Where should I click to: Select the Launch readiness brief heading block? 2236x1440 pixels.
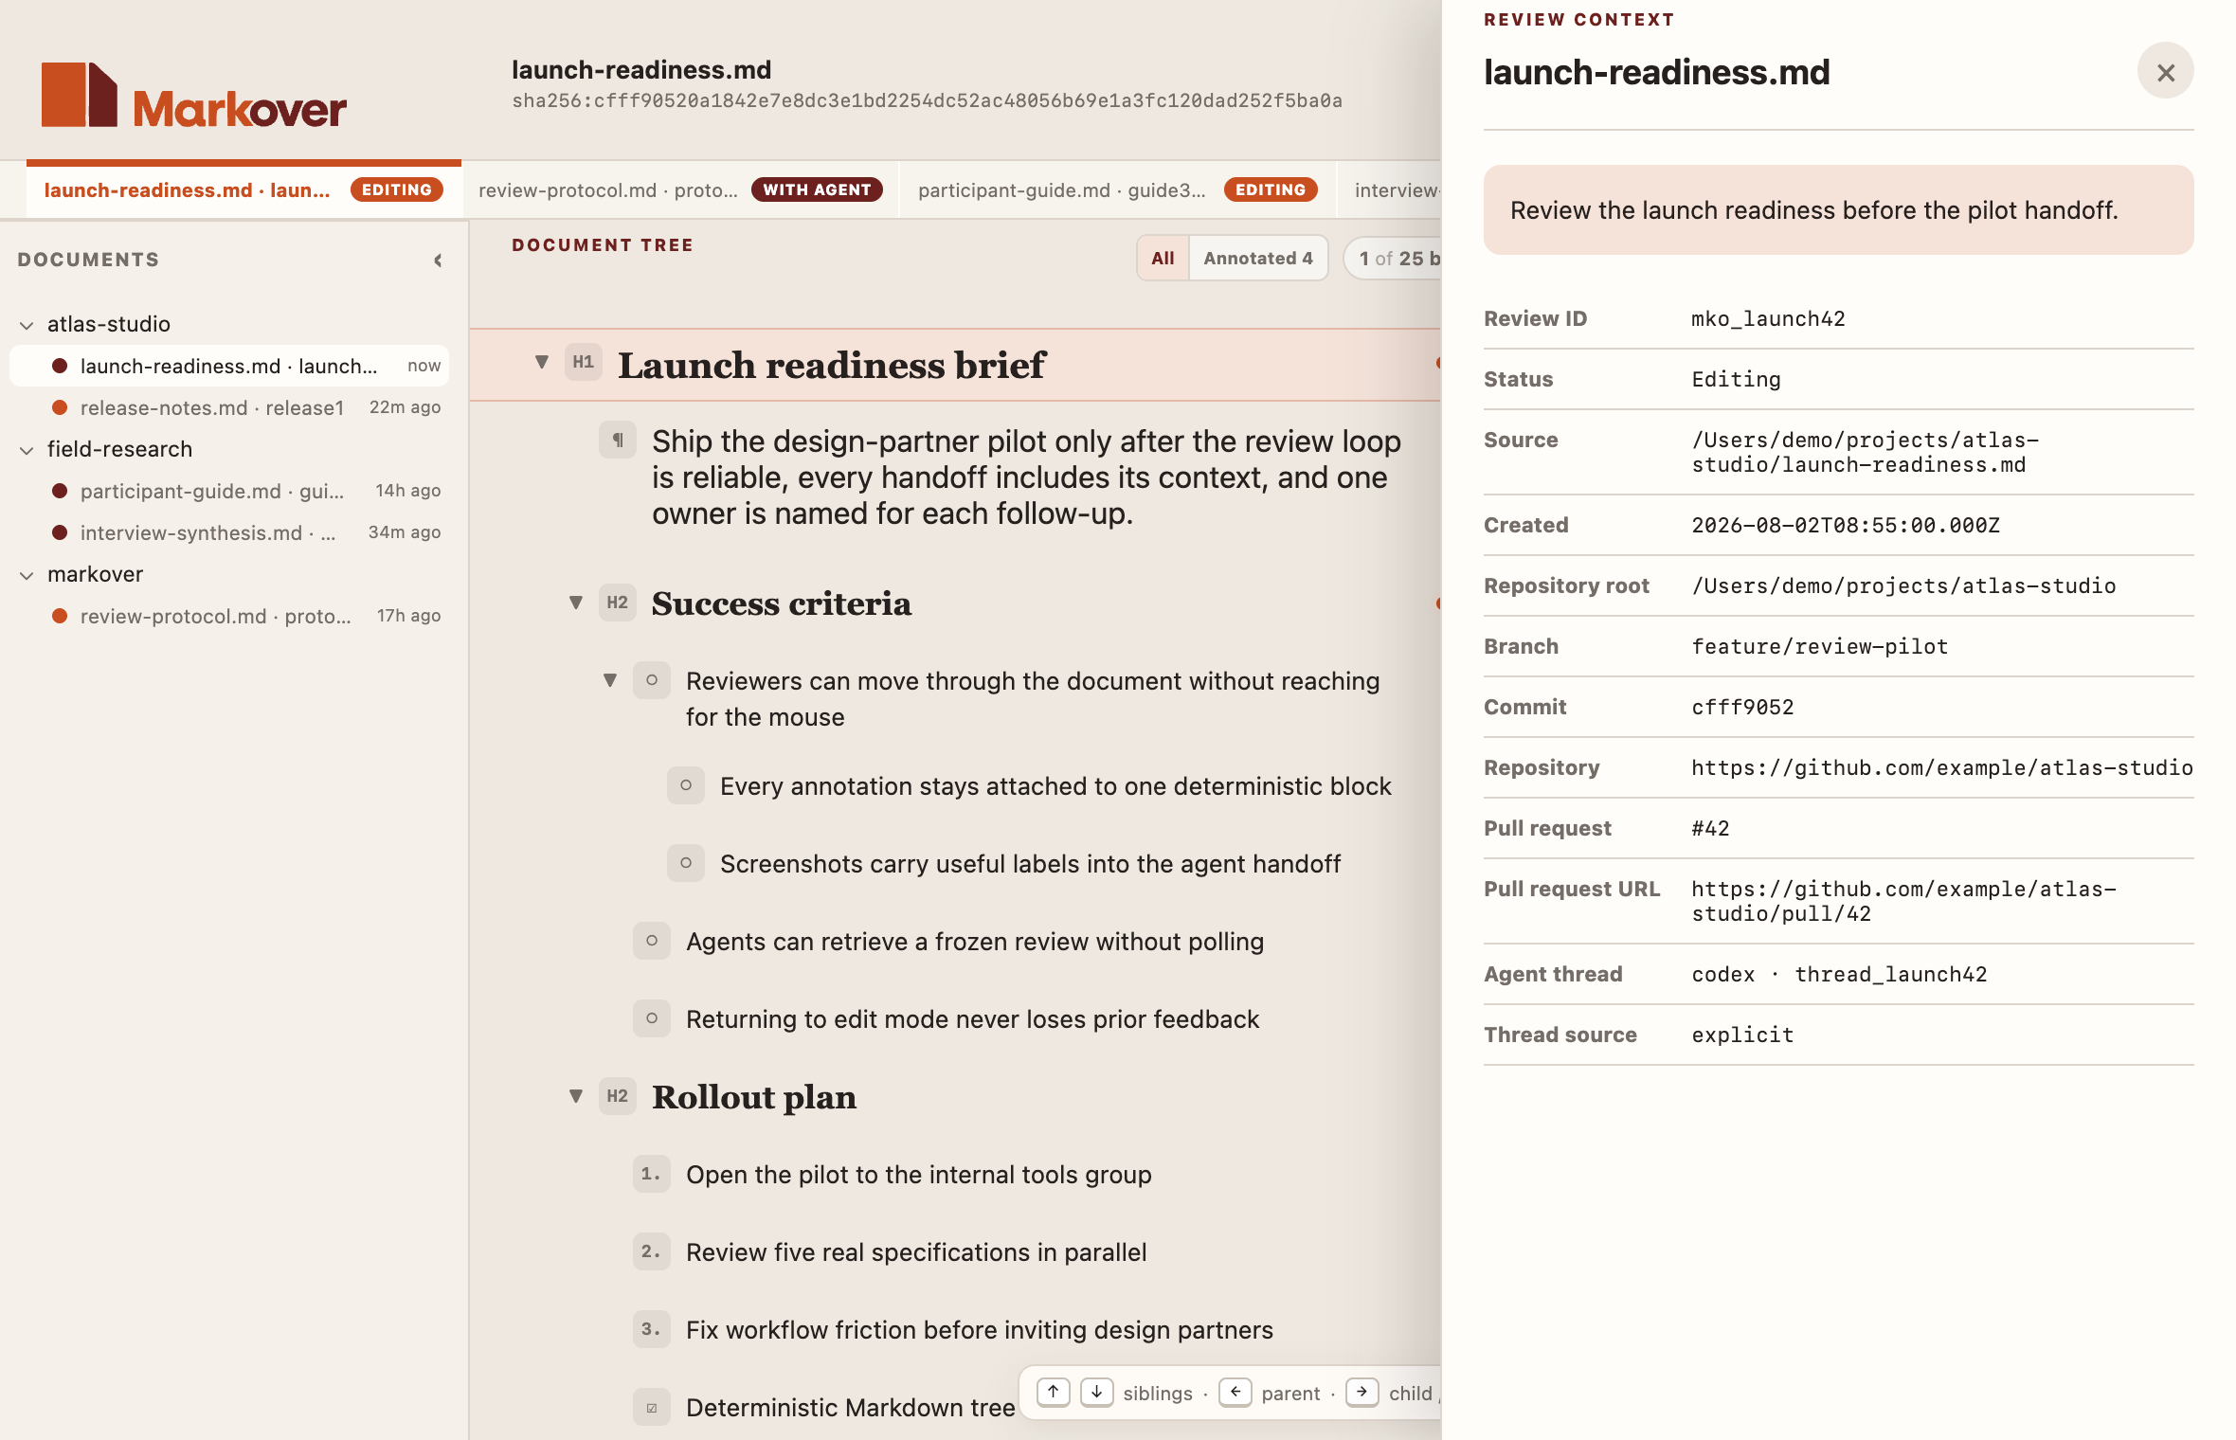955,365
